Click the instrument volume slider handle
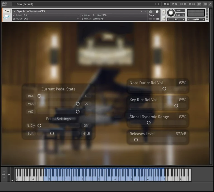The image size is (214, 192). click(x=198, y=19)
